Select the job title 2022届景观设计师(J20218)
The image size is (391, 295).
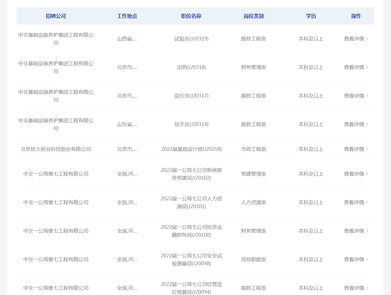click(x=191, y=149)
